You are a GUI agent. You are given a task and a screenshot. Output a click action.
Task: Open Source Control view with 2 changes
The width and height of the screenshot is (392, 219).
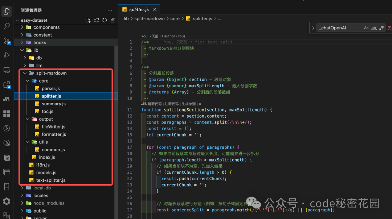coord(7,41)
